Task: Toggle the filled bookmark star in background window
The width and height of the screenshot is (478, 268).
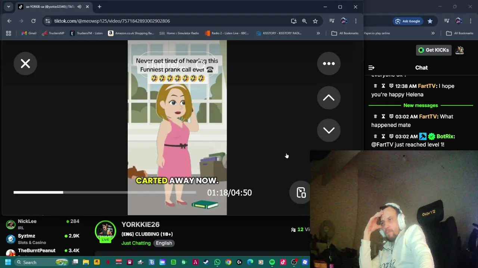Action: pos(430,21)
